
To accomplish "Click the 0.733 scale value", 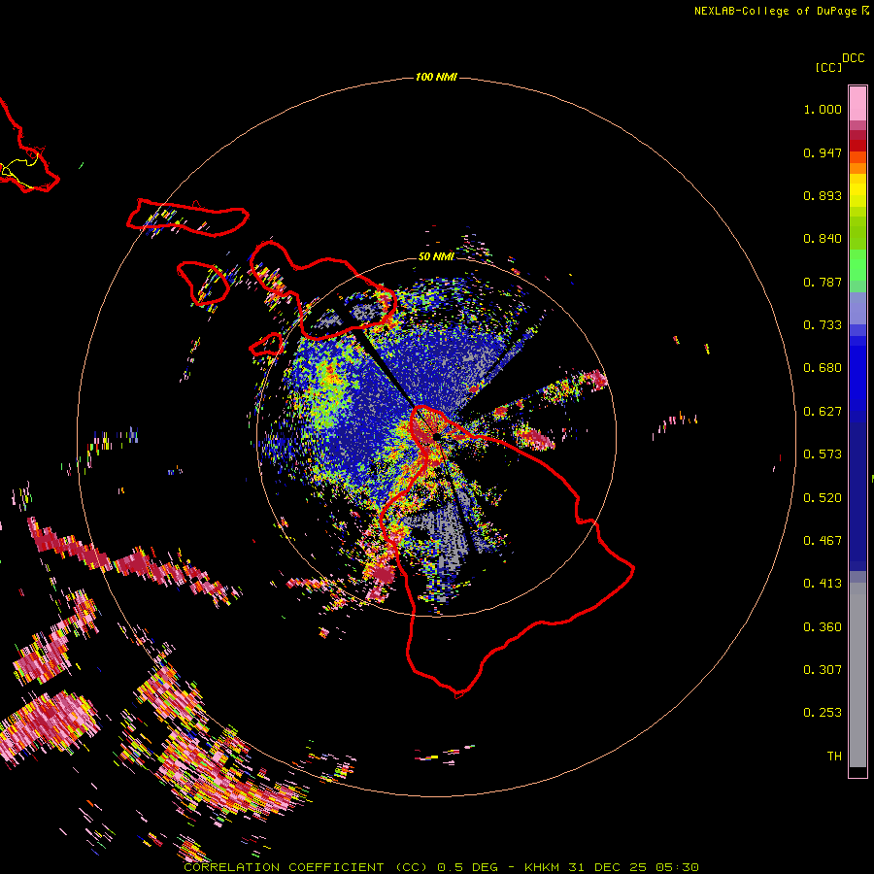I will [823, 325].
